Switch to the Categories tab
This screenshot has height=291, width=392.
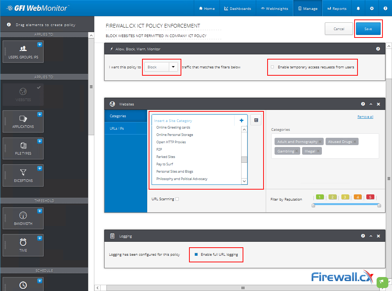coord(126,116)
